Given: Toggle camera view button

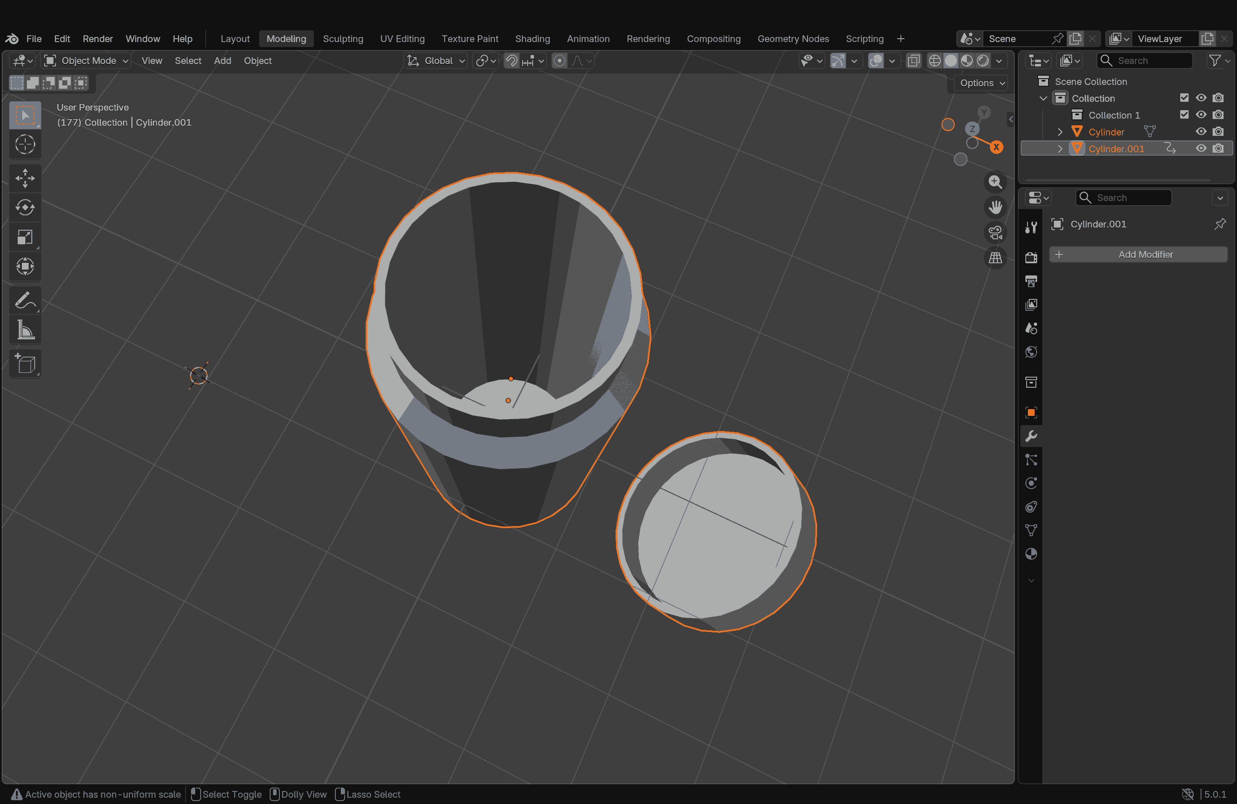Looking at the screenshot, I should (995, 233).
